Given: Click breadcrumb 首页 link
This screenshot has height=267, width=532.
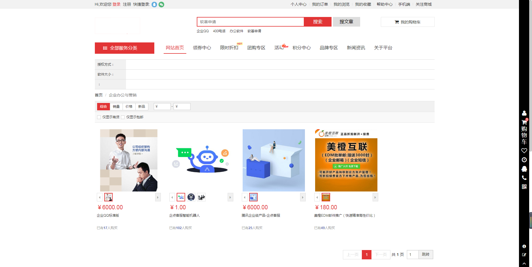Looking at the screenshot, I should click(99, 95).
